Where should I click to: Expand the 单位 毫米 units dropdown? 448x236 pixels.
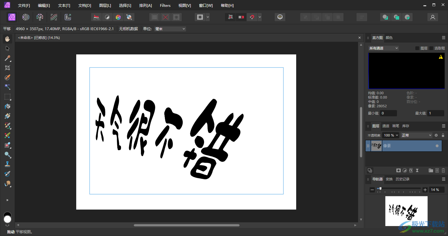coord(170,29)
